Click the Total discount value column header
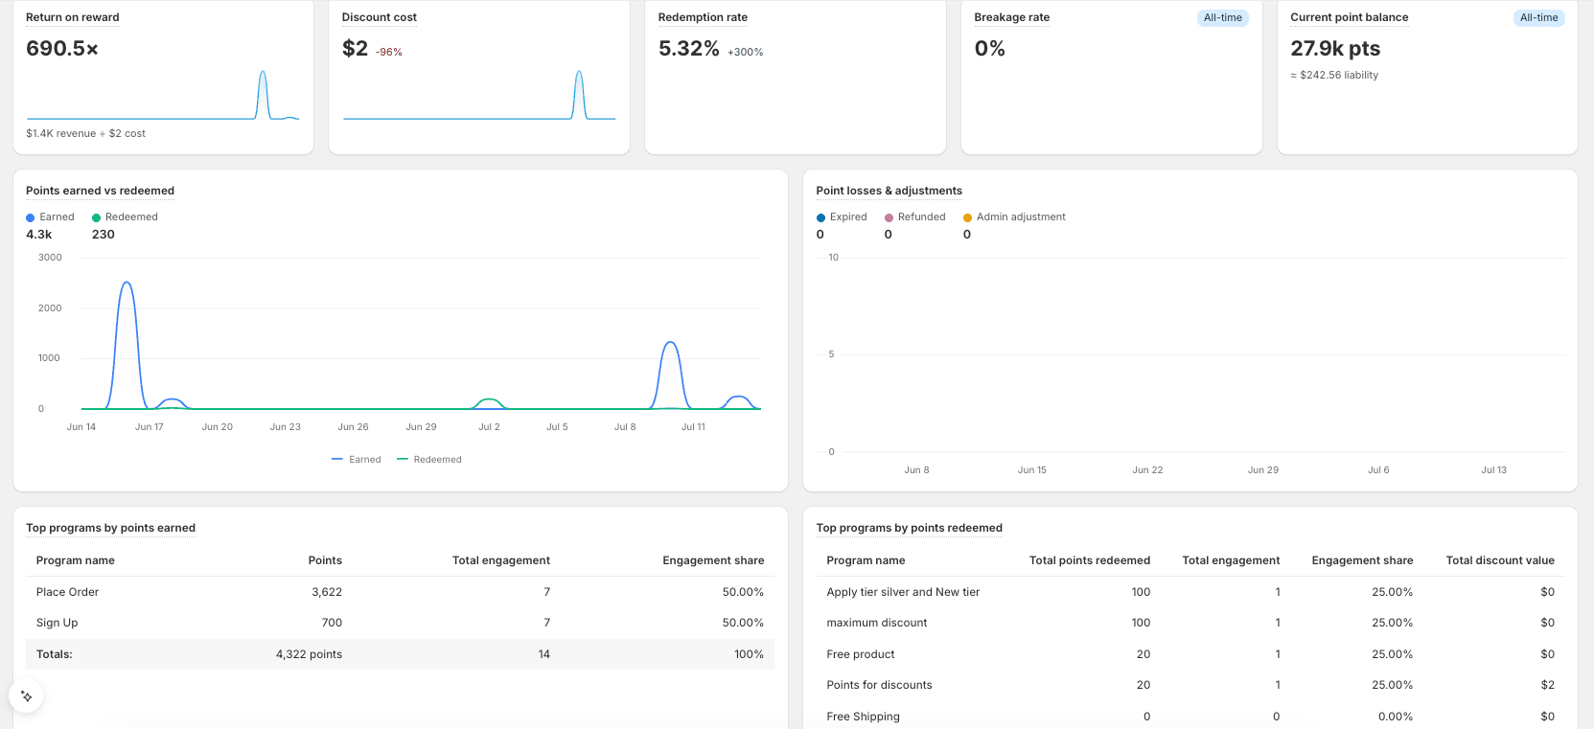The image size is (1594, 729). (1500, 560)
